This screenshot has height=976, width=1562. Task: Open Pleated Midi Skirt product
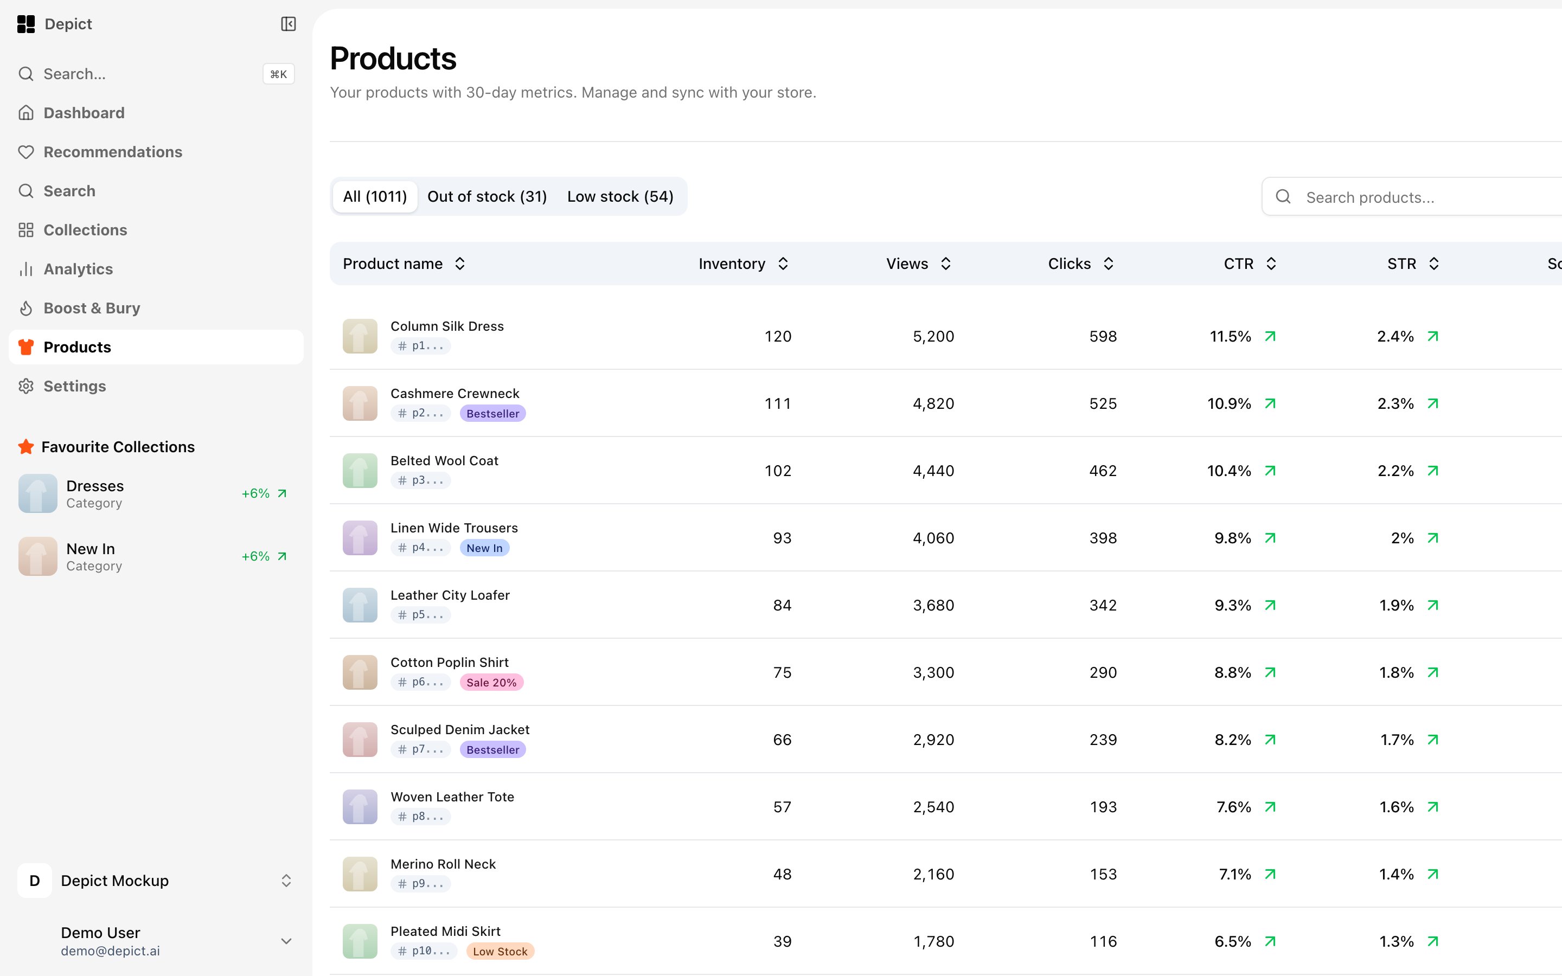(x=445, y=931)
